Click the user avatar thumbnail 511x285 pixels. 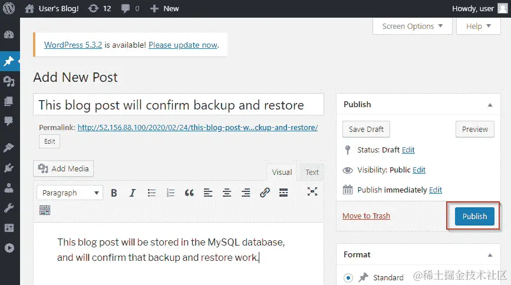tap(503, 8)
